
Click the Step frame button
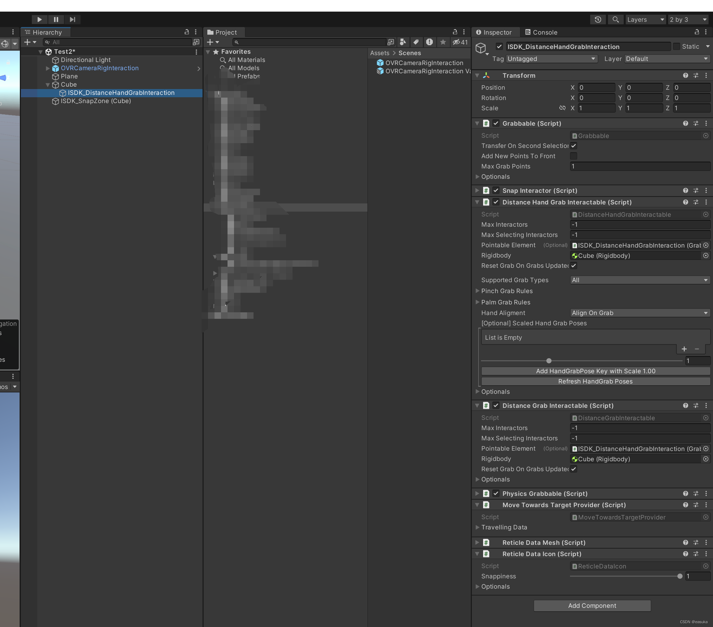click(73, 19)
